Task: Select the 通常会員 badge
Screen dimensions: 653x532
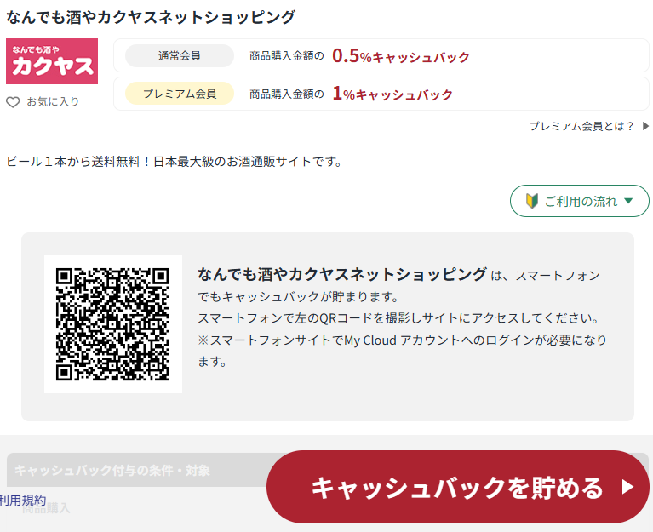Action: point(180,56)
